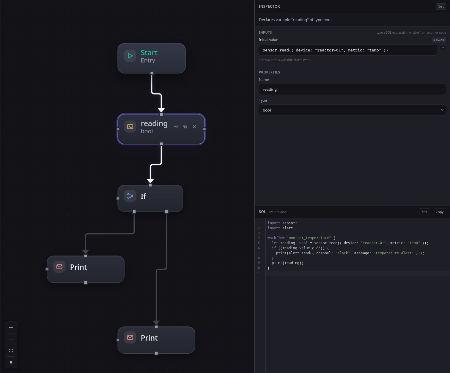This screenshot has width=450, height=373.
Task: Fit the workflow graph to view
Action: [11, 351]
